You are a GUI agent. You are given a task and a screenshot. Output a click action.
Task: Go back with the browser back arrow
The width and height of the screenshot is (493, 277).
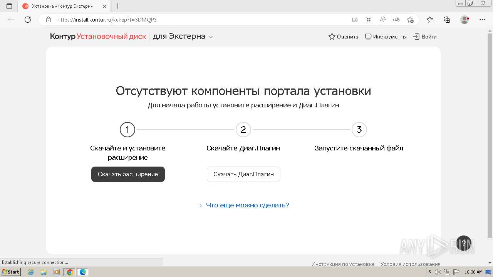click(11, 20)
